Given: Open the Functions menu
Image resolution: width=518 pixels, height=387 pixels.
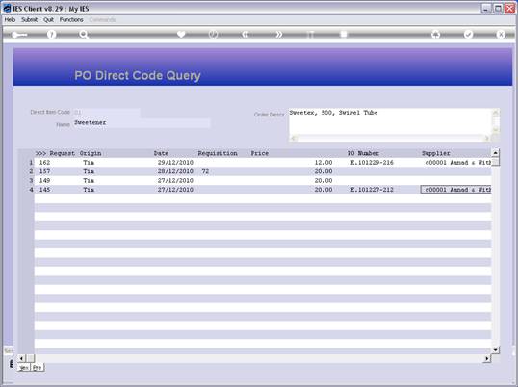Looking at the screenshot, I should pos(71,20).
